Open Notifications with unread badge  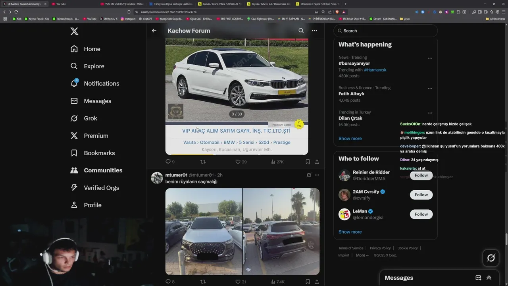(x=94, y=83)
